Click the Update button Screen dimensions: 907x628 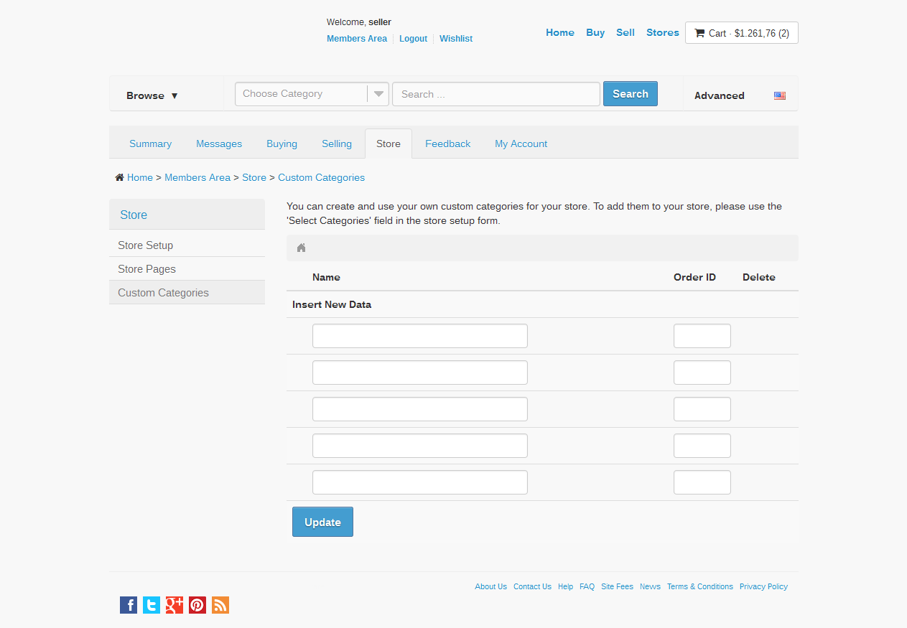pos(322,522)
